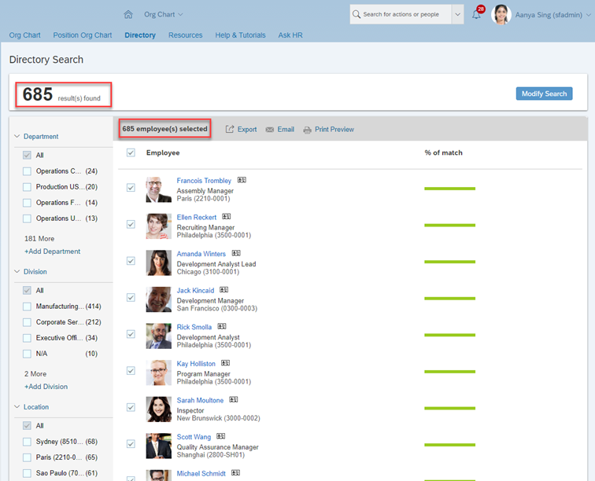Viewport: 595px width, 481px height.
Task: Check the Executive Office division filter
Action: pos(27,338)
